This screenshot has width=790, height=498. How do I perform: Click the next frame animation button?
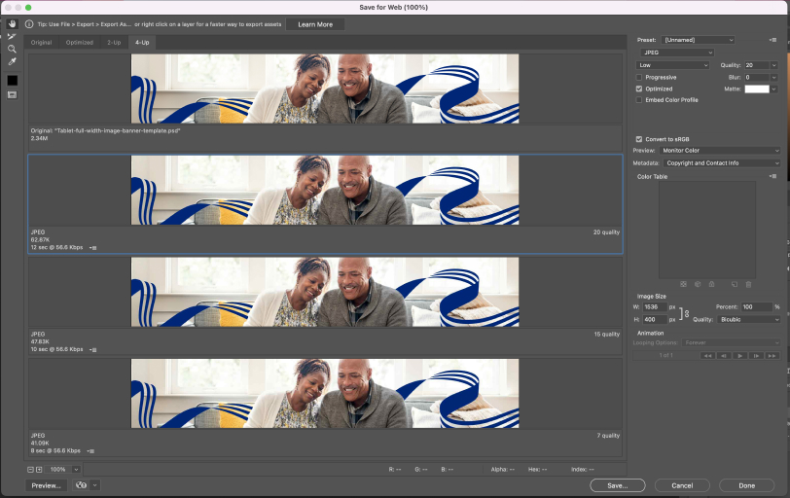pyautogui.click(x=756, y=355)
